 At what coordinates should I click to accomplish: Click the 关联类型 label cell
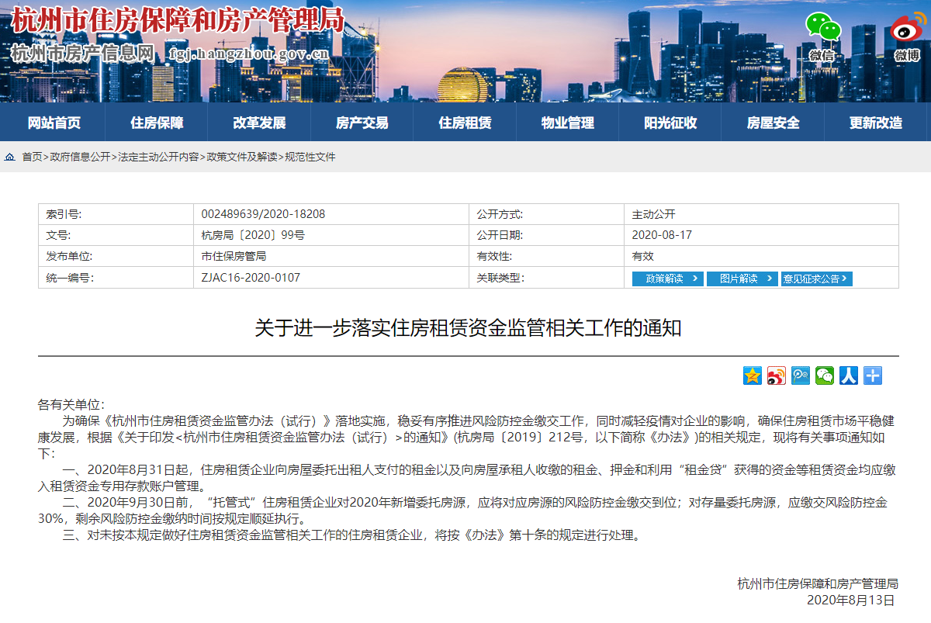(x=547, y=278)
